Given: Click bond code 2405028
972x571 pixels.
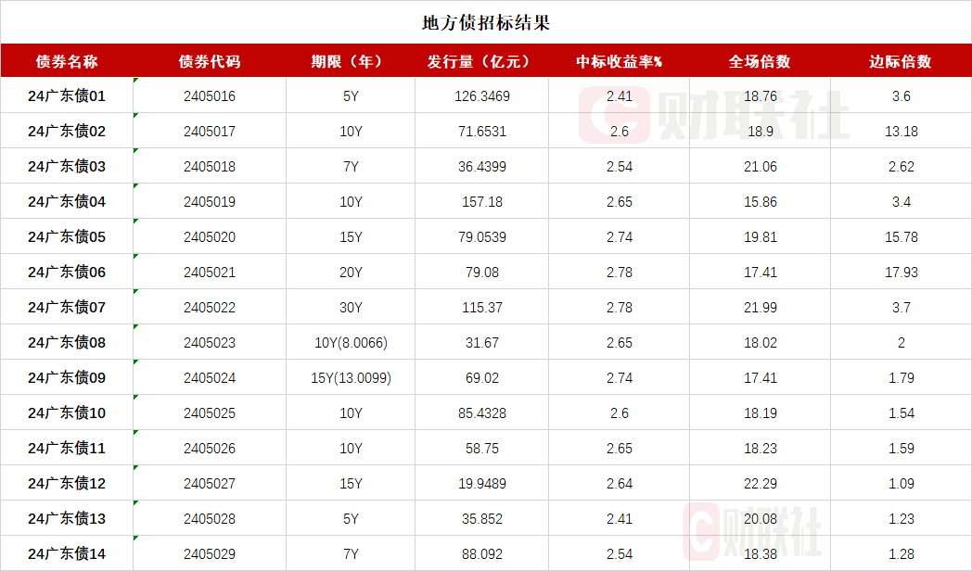Looking at the screenshot, I should click(x=210, y=519).
